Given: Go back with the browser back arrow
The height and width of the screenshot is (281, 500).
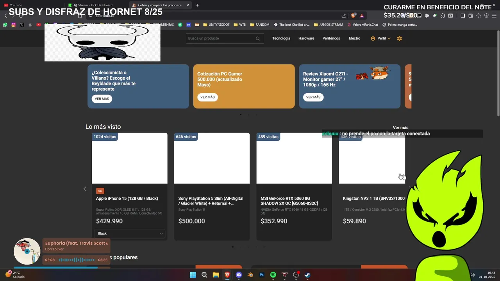Looking at the screenshot, I should click(6, 16).
